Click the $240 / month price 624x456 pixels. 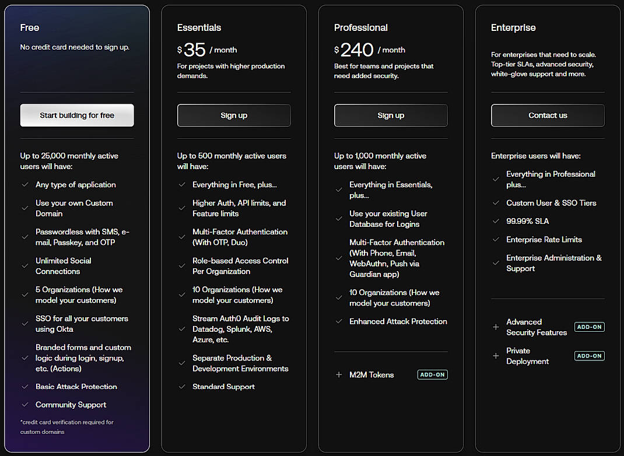pyautogui.click(x=370, y=50)
